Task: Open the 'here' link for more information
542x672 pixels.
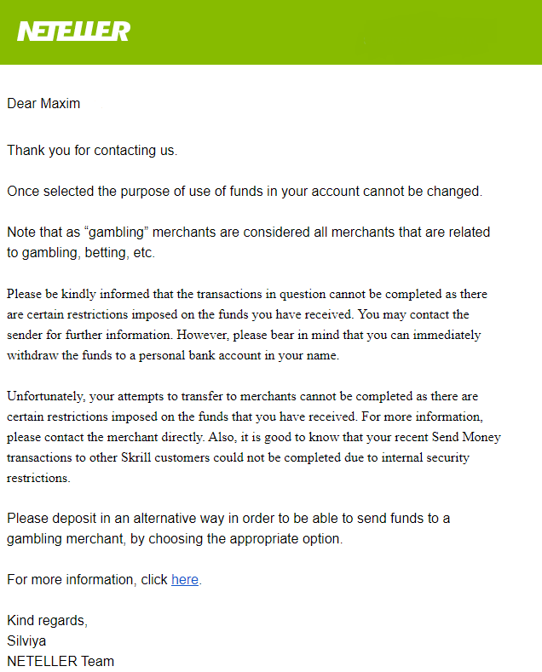Action: pos(185,579)
